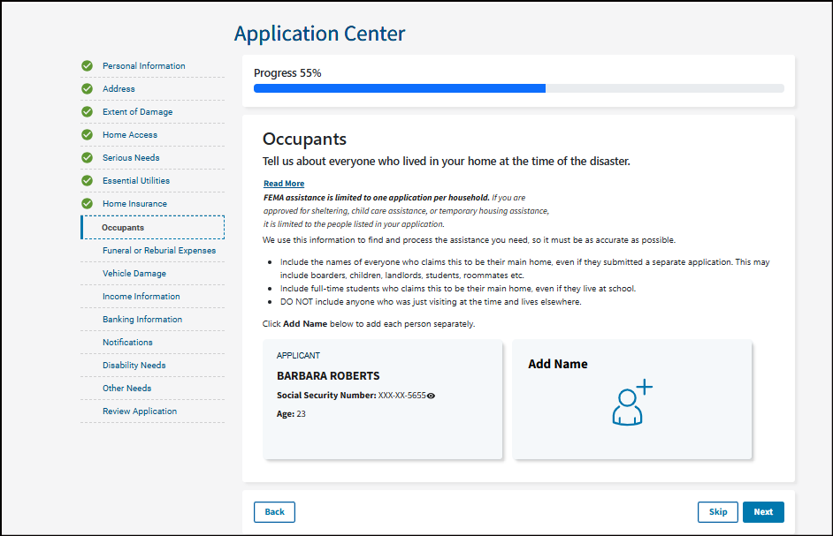Open the Occupants sidebar step
Viewport: 833px width, 536px height.
click(x=123, y=228)
